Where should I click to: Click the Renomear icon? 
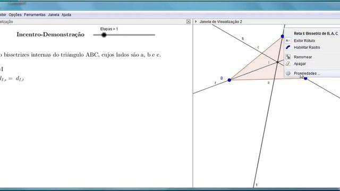(288, 57)
